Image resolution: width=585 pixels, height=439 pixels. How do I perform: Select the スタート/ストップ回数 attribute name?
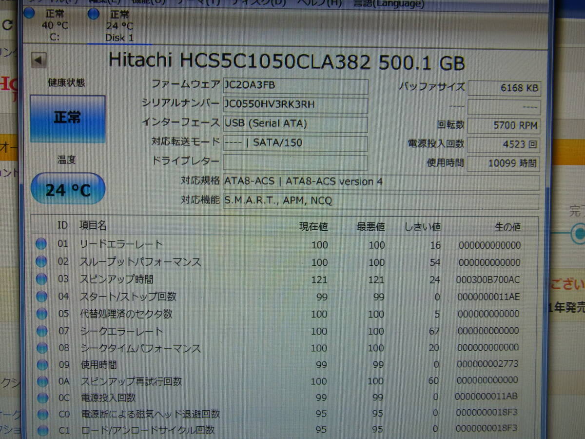pos(128,296)
